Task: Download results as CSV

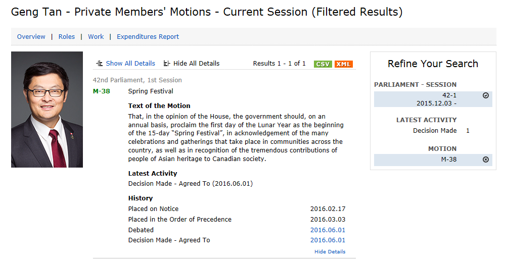Action: 323,64
